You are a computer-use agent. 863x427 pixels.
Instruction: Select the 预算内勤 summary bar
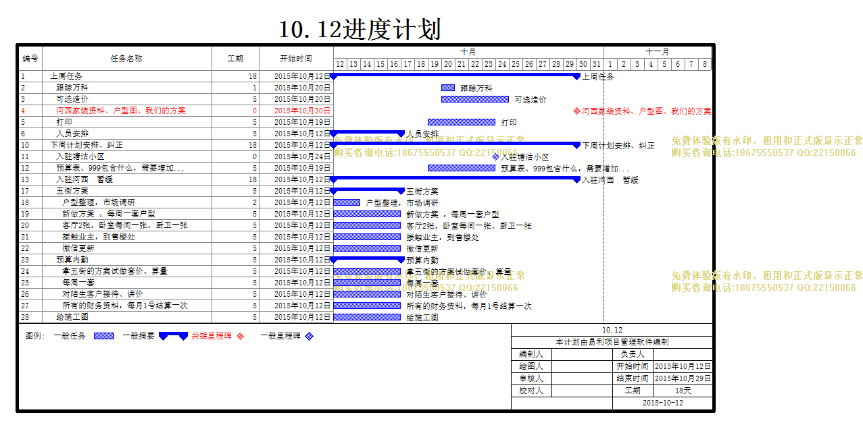367,260
